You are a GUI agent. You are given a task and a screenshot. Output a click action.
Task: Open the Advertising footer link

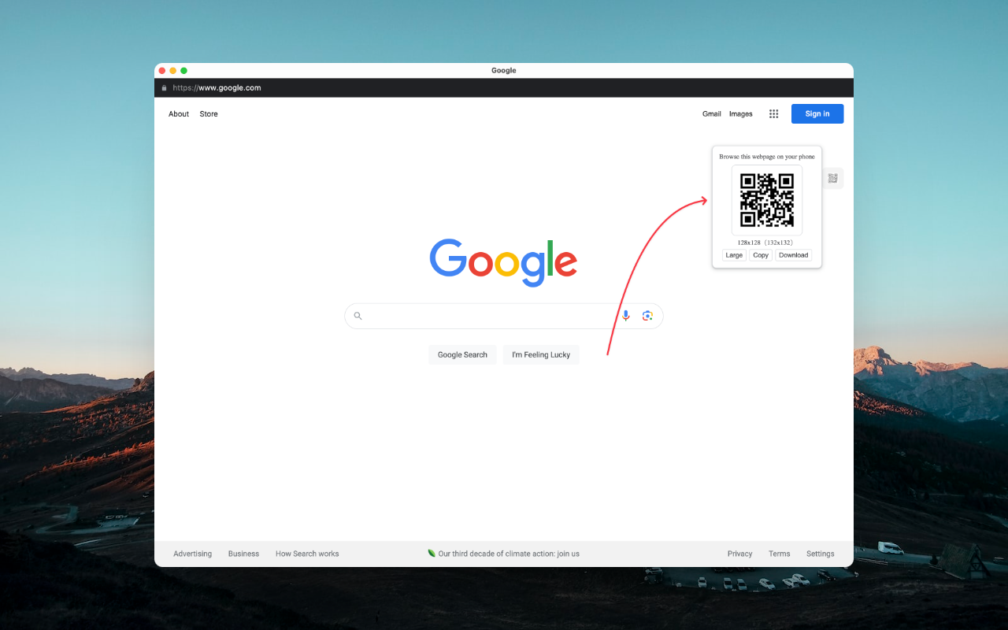pyautogui.click(x=193, y=554)
